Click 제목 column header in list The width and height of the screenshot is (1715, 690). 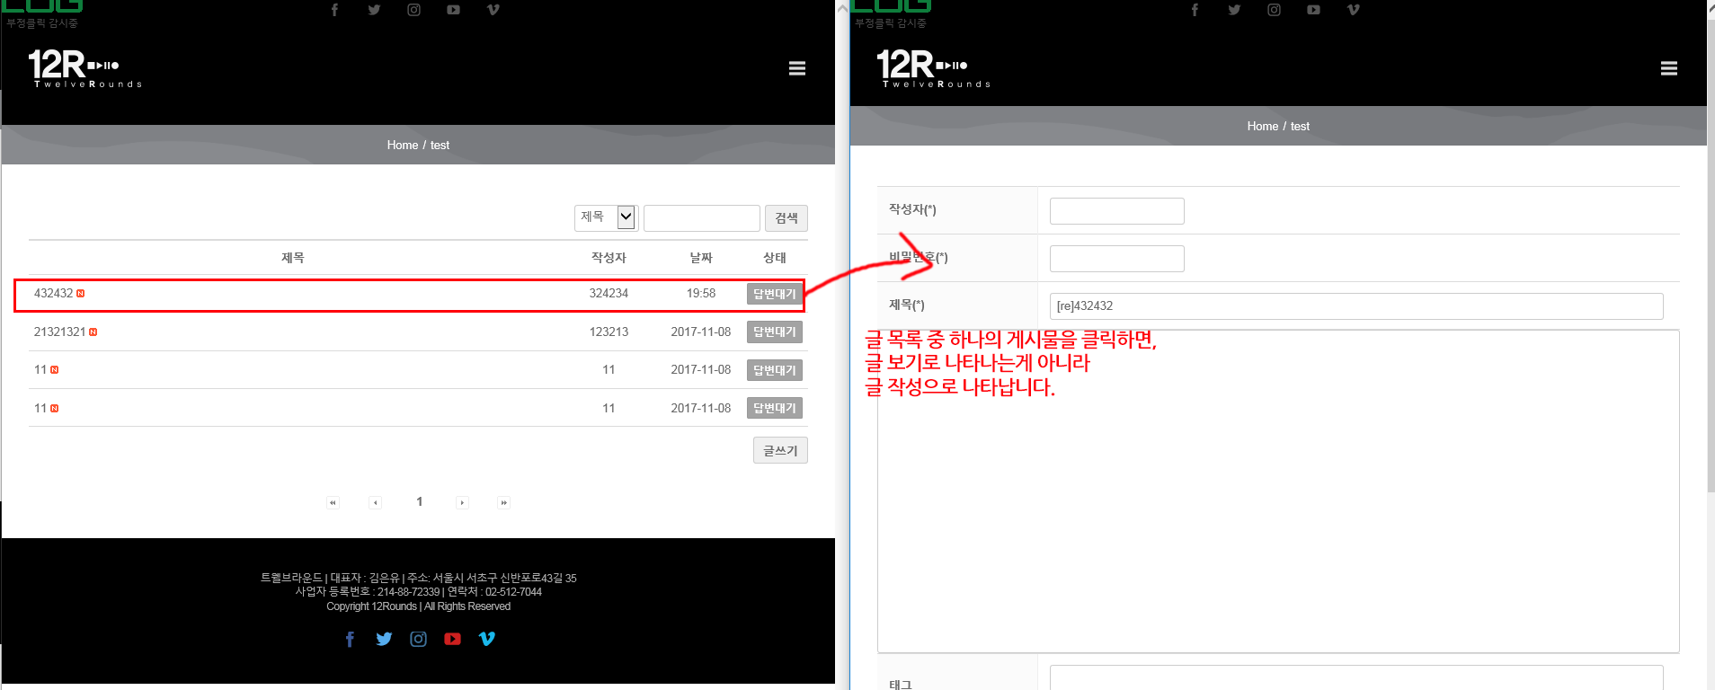point(293,258)
